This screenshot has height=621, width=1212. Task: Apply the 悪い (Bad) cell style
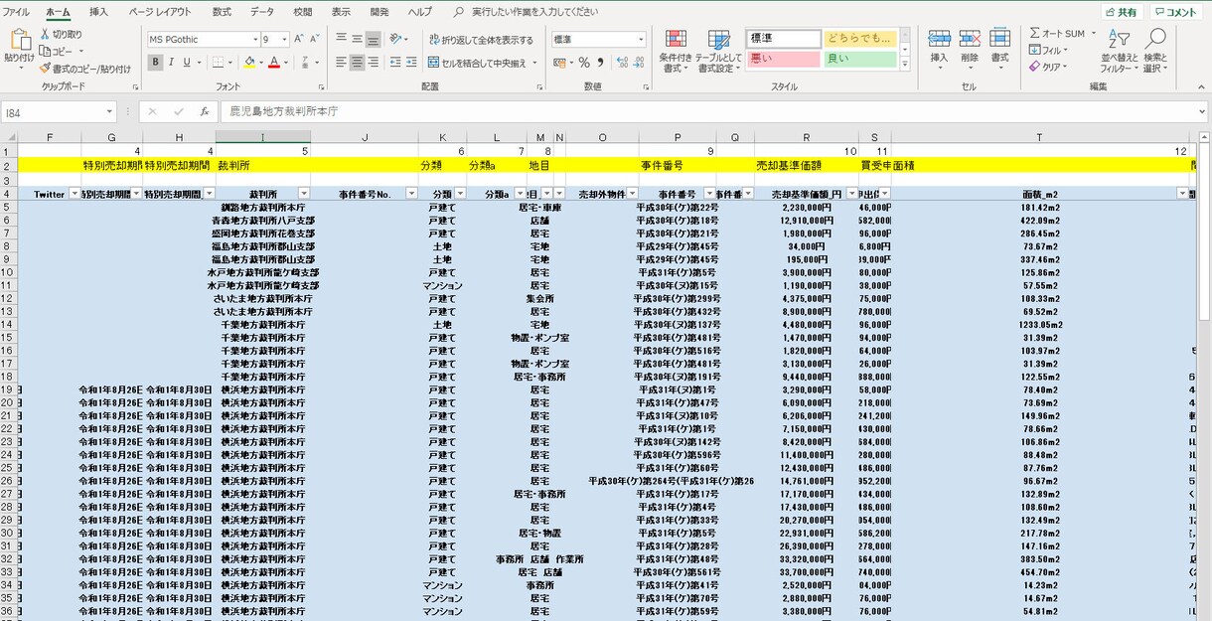click(x=783, y=60)
